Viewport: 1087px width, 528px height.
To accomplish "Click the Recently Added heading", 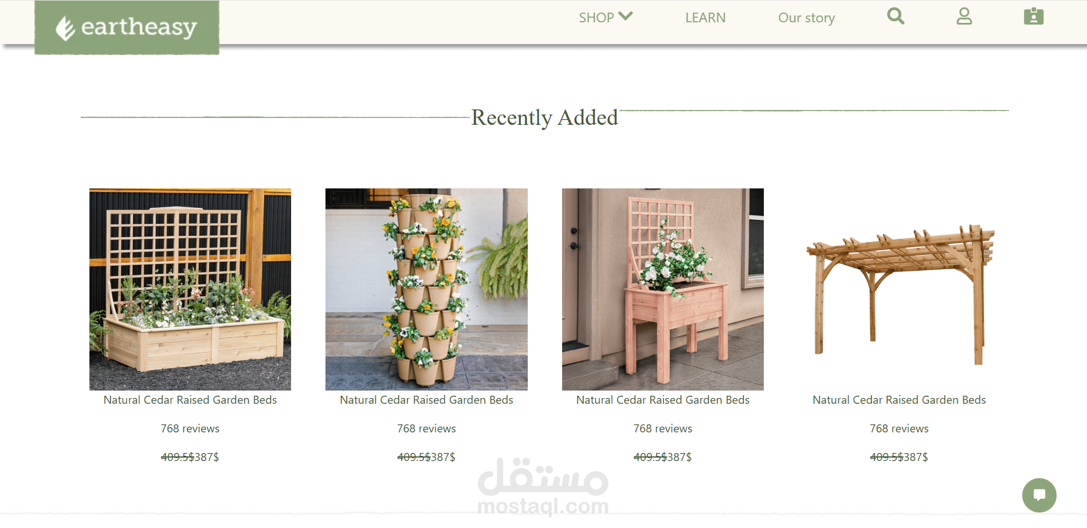I will (544, 117).
